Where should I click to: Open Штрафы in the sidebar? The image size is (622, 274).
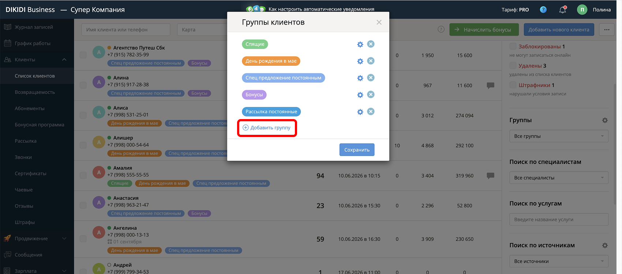[x=25, y=222]
